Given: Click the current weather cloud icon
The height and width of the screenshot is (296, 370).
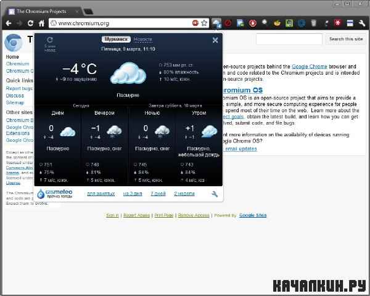Looking at the screenshot, I should [x=128, y=73].
